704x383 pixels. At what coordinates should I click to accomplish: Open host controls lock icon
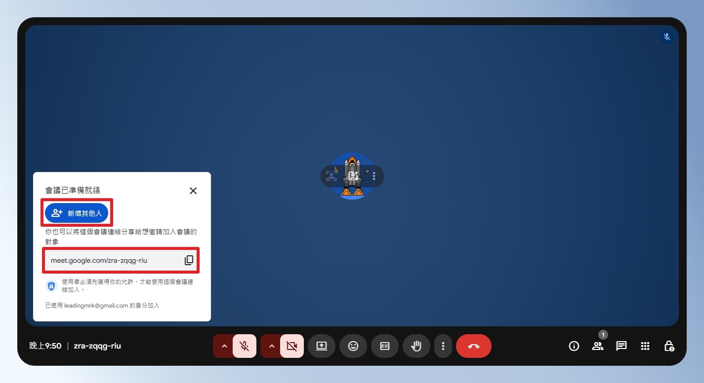click(669, 346)
